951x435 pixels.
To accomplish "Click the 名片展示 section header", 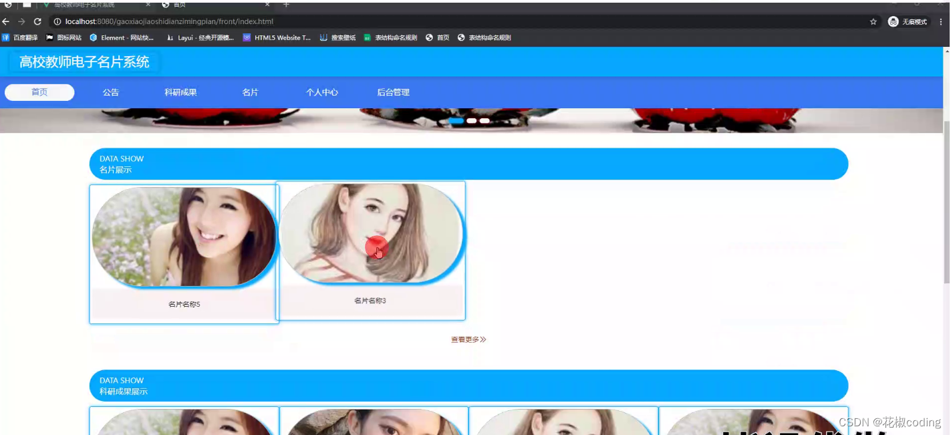I will click(468, 164).
